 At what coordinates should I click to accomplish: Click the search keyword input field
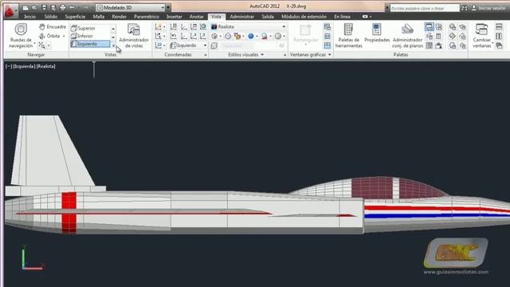tap(424, 8)
